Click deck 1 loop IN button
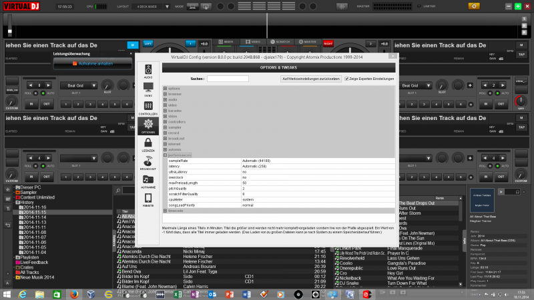The image size is (534, 300). point(31,104)
